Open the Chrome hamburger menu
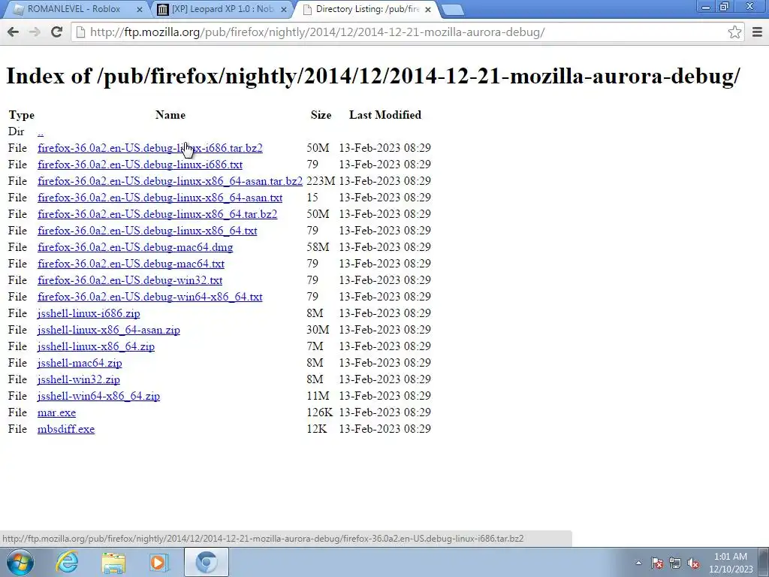This screenshot has width=769, height=577. pos(757,32)
